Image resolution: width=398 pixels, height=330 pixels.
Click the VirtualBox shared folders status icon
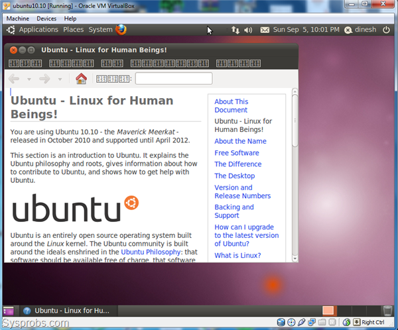click(322, 322)
